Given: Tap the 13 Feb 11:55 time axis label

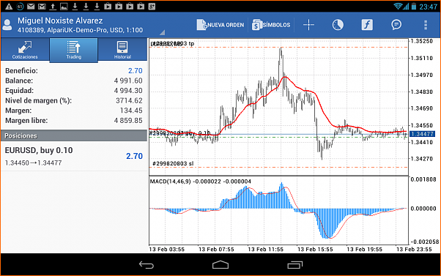Looking at the screenshot, I should [265, 250].
